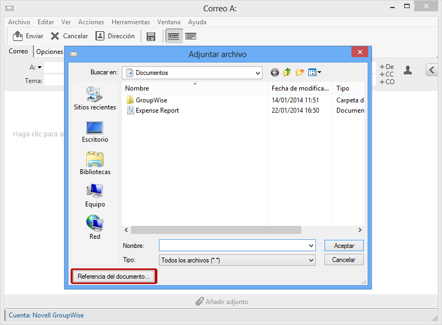Viewport: 442px width, 325px height.
Task: Click the back arrow icon in Adjuntar archivo
Action: pos(275,72)
